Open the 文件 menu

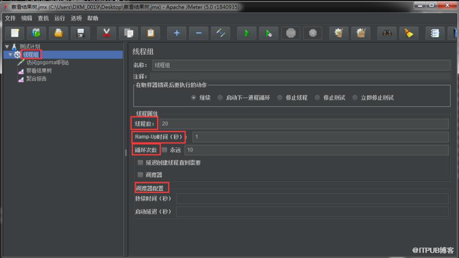point(10,18)
